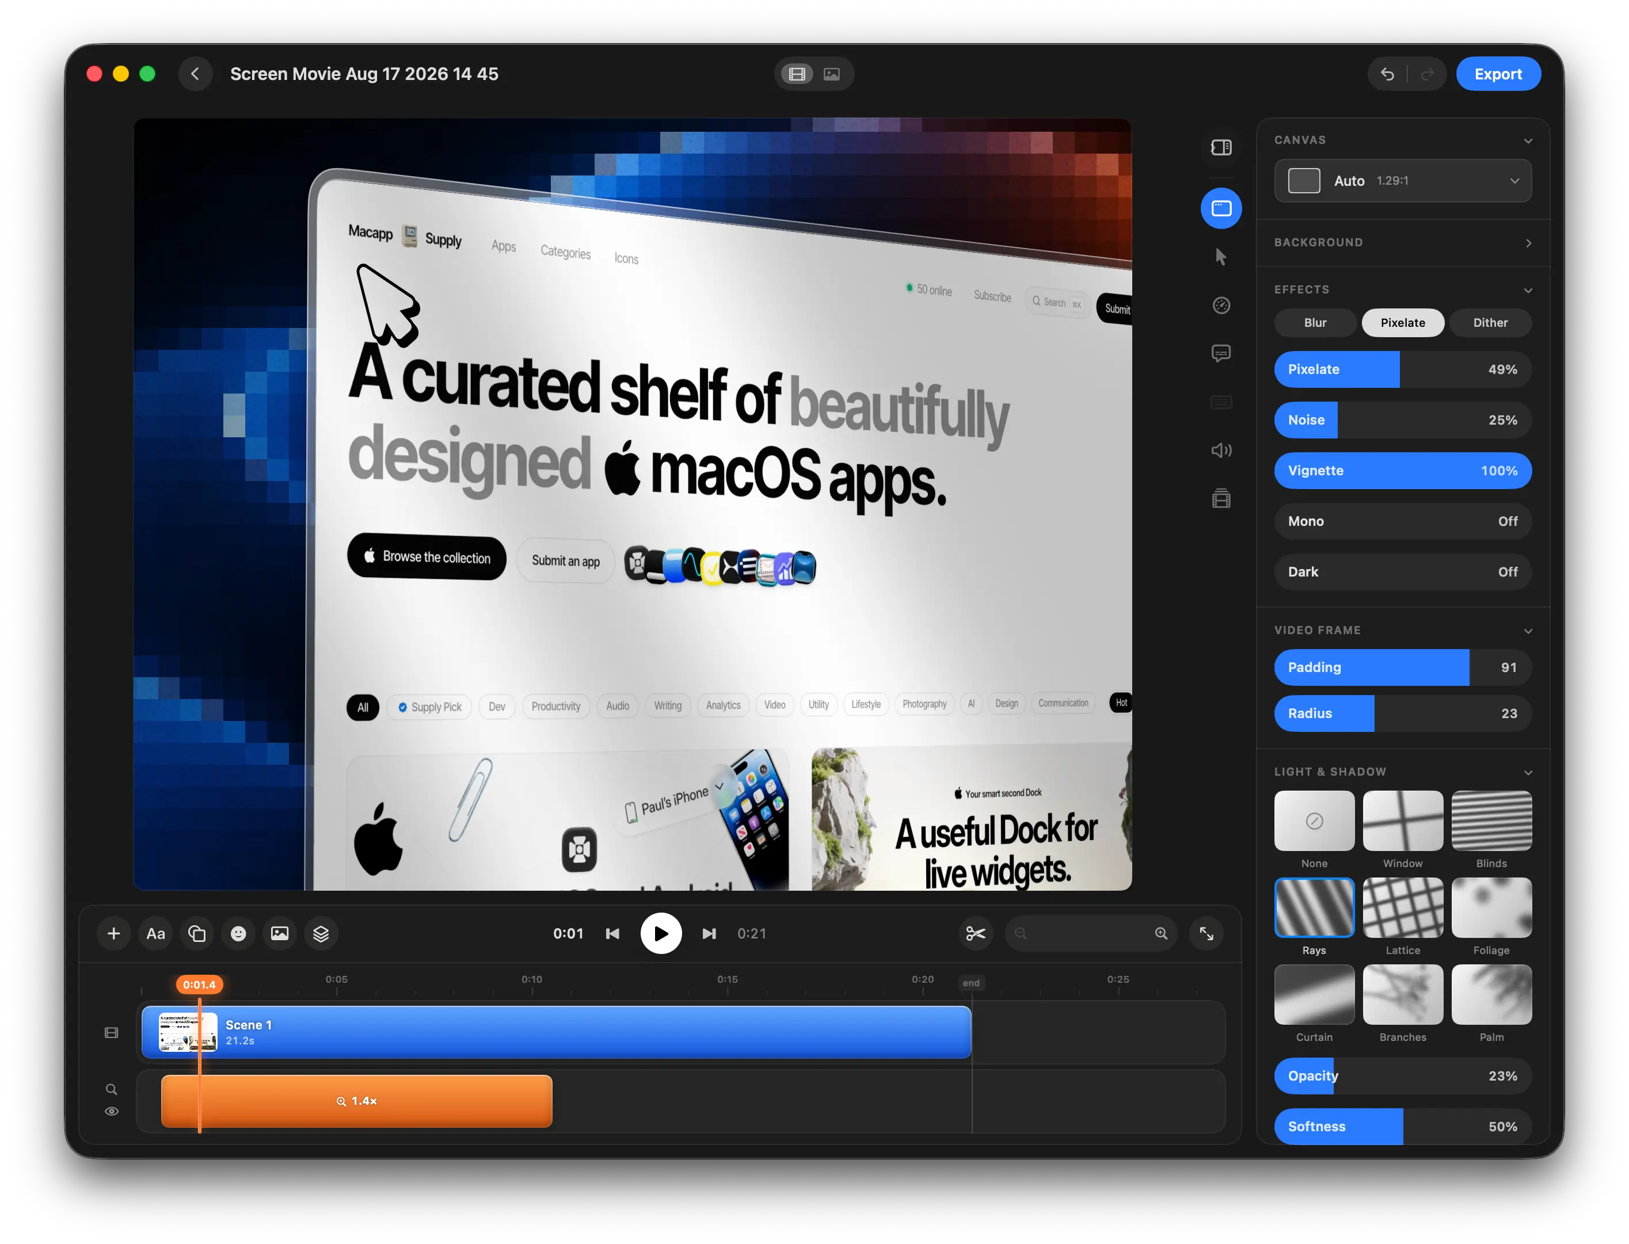Viewport: 1629px width, 1244px height.
Task: Collapse the Canvas section
Action: [x=1528, y=140]
